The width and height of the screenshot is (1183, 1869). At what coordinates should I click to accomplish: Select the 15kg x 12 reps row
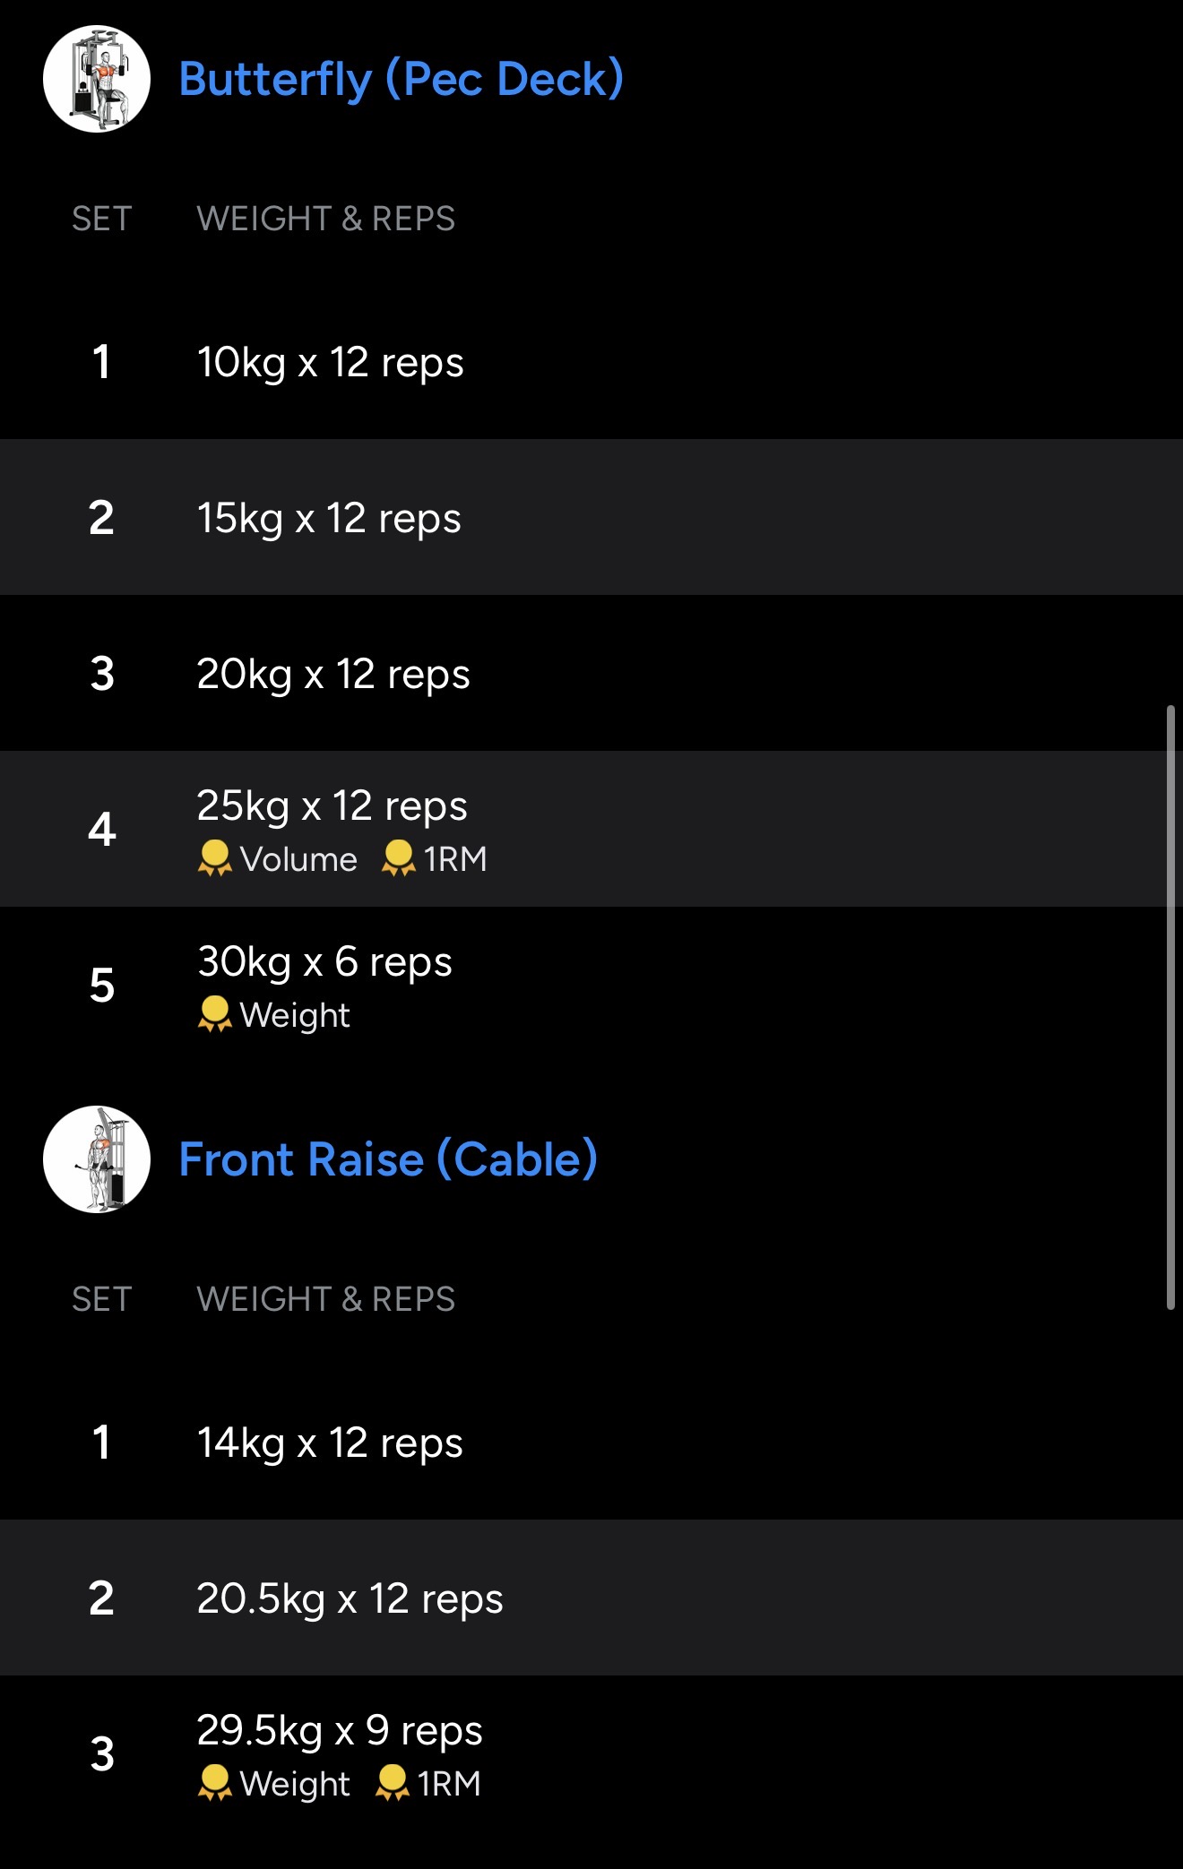point(329,518)
